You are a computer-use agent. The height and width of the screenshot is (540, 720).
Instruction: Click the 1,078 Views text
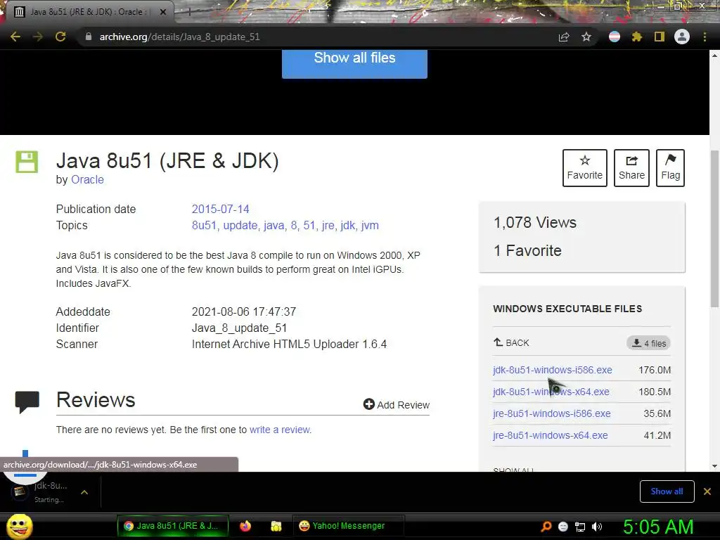[535, 223]
